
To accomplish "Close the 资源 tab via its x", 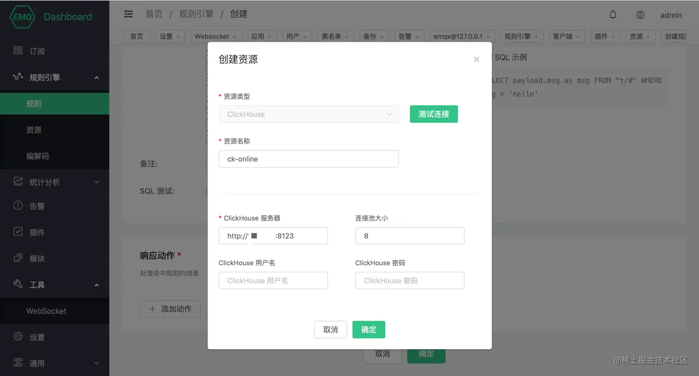I will click(648, 37).
